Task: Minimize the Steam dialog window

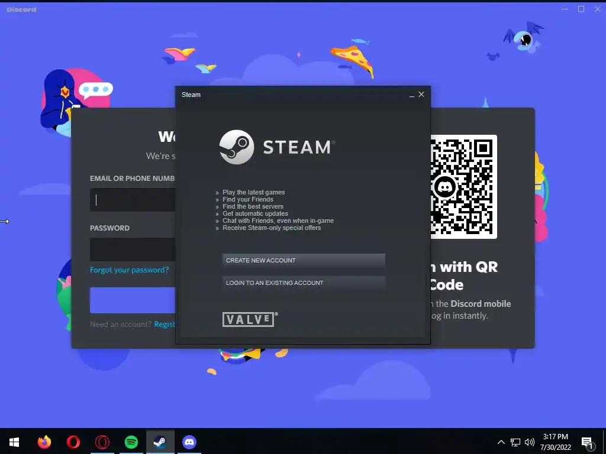Action: click(x=412, y=95)
